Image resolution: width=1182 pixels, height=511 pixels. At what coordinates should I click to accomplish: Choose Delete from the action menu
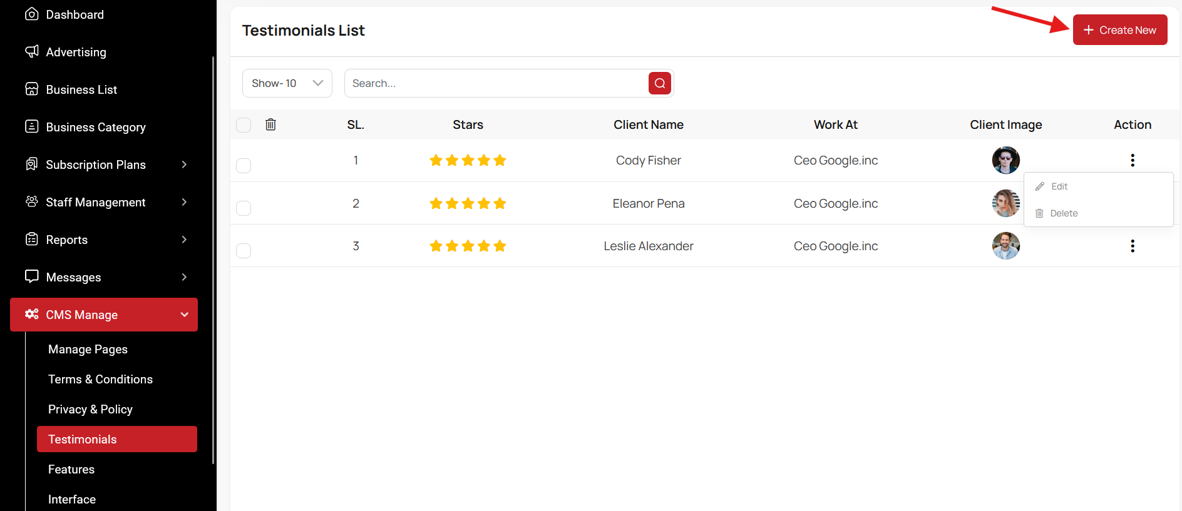pyautogui.click(x=1063, y=213)
